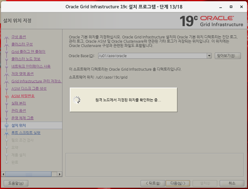The image size is (248, 189).
Task: Open the 구성 옵션 step link
Action: pos(19,37)
